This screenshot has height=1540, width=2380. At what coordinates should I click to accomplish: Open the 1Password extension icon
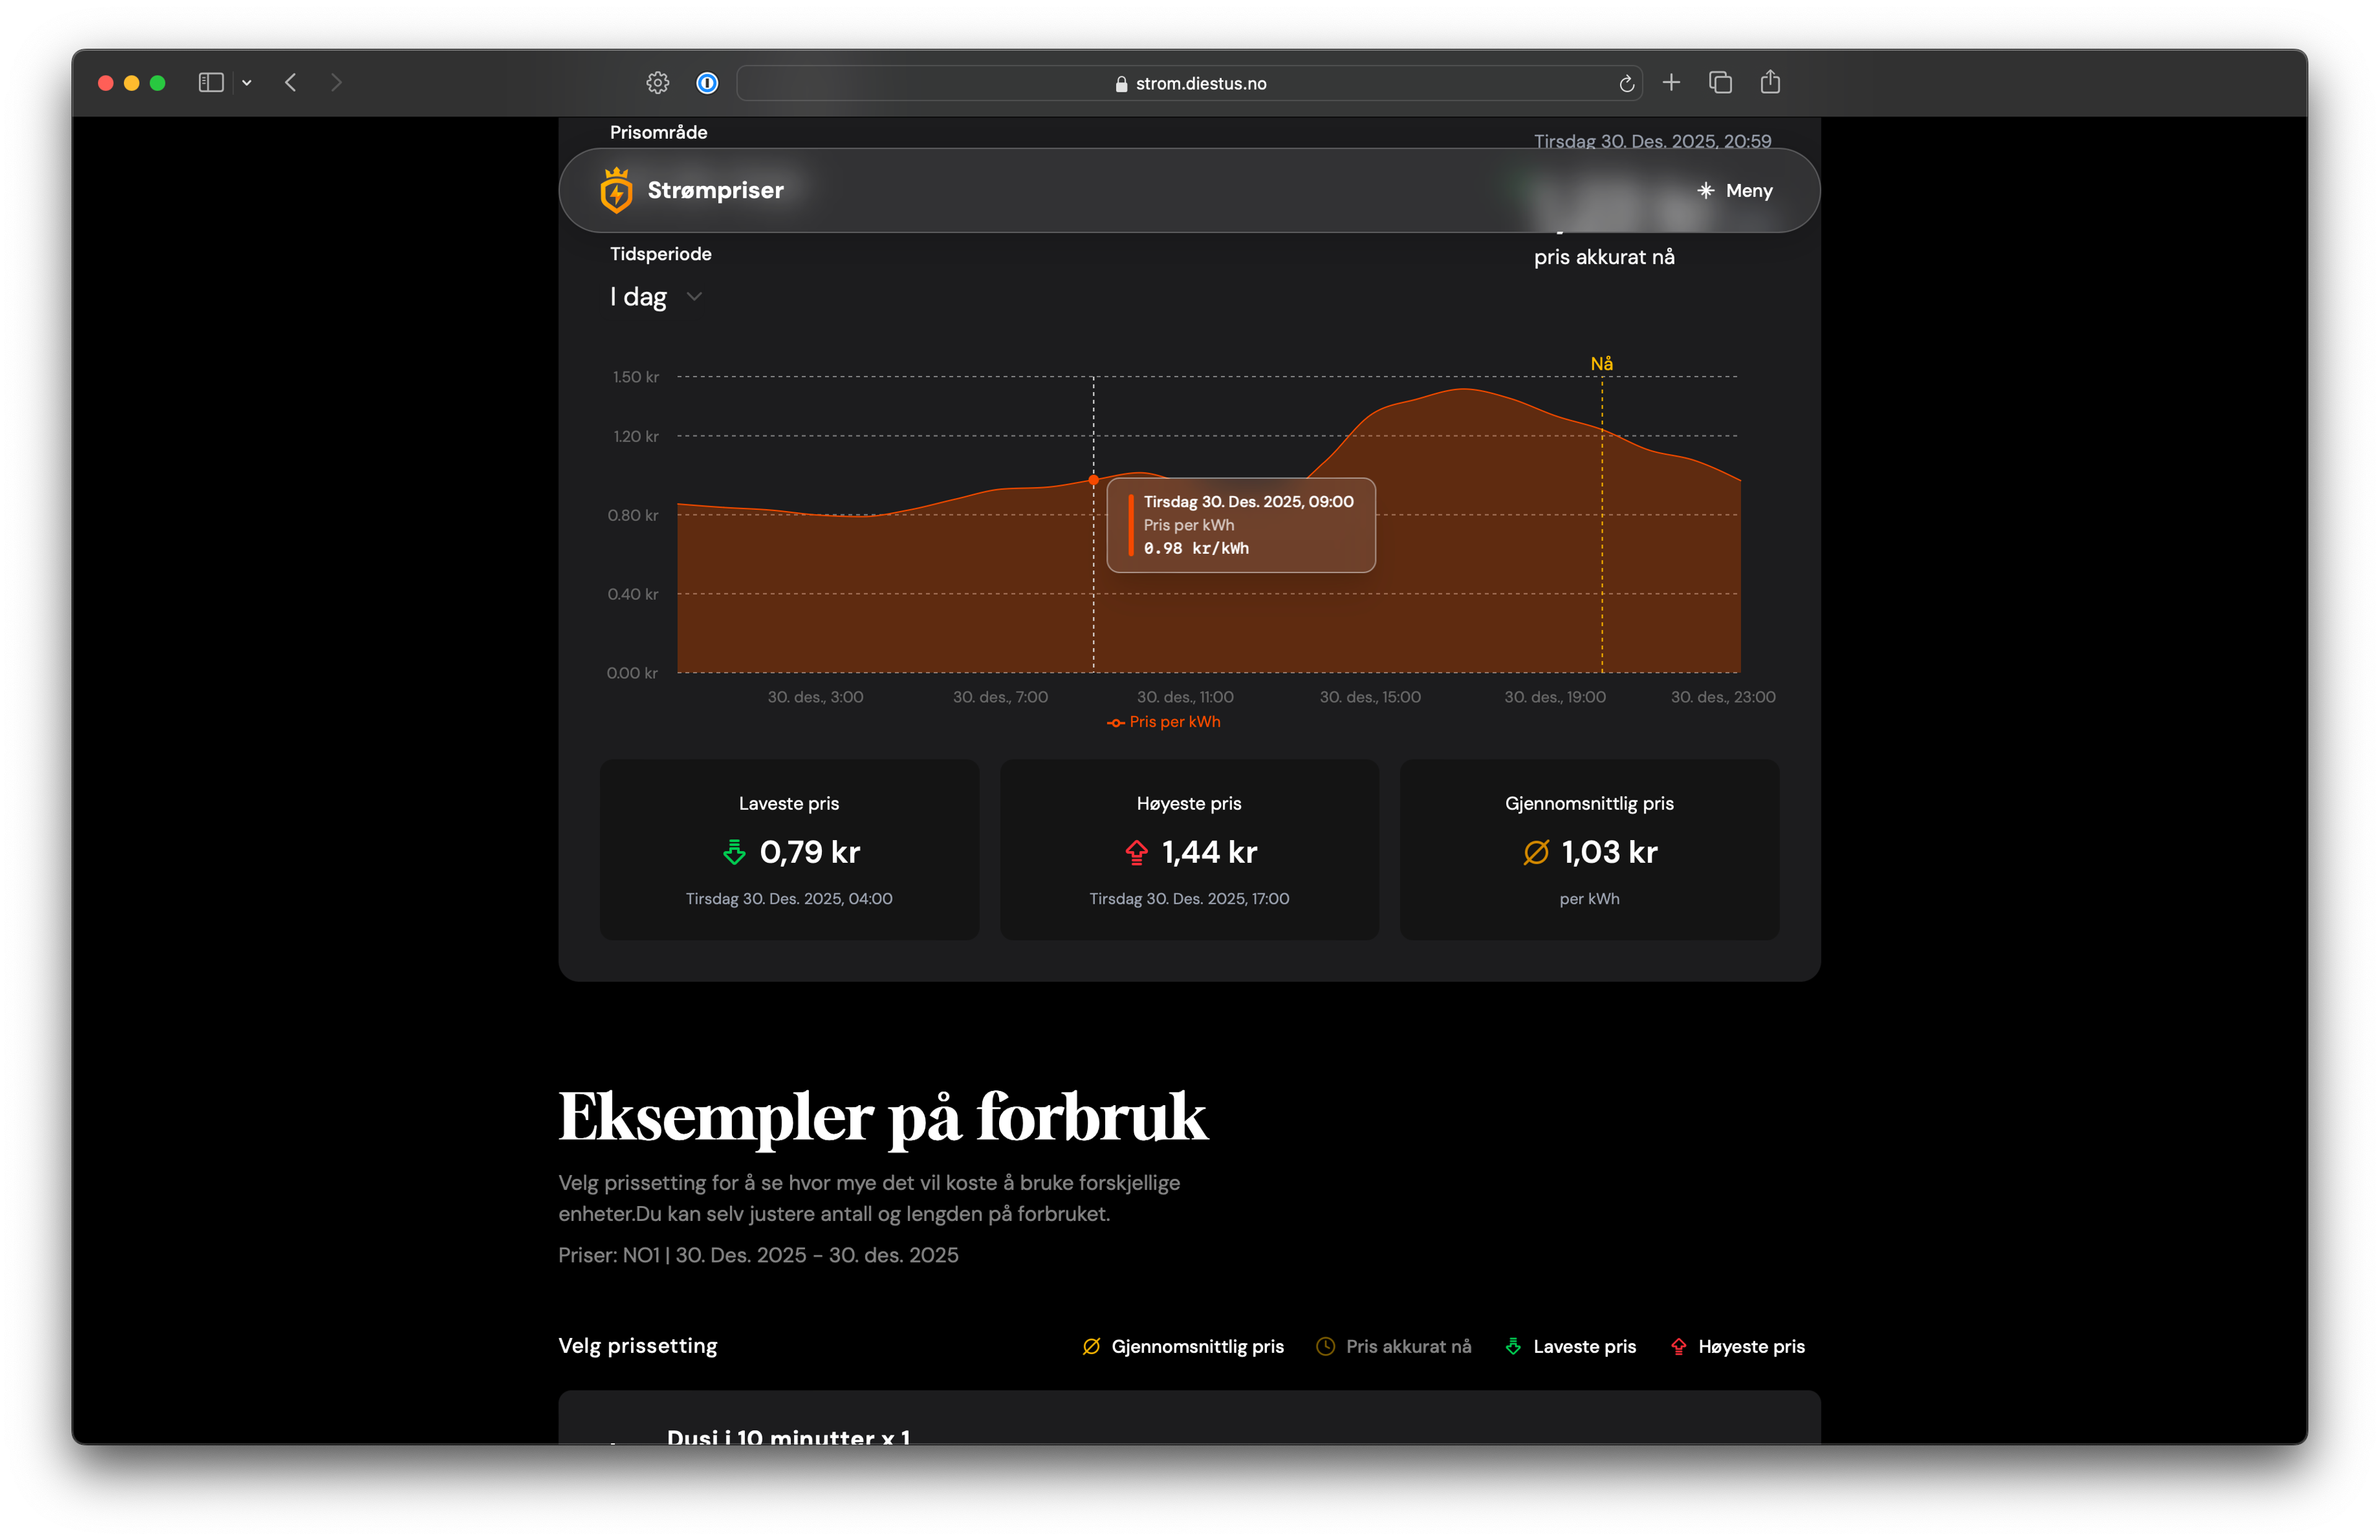(x=707, y=83)
